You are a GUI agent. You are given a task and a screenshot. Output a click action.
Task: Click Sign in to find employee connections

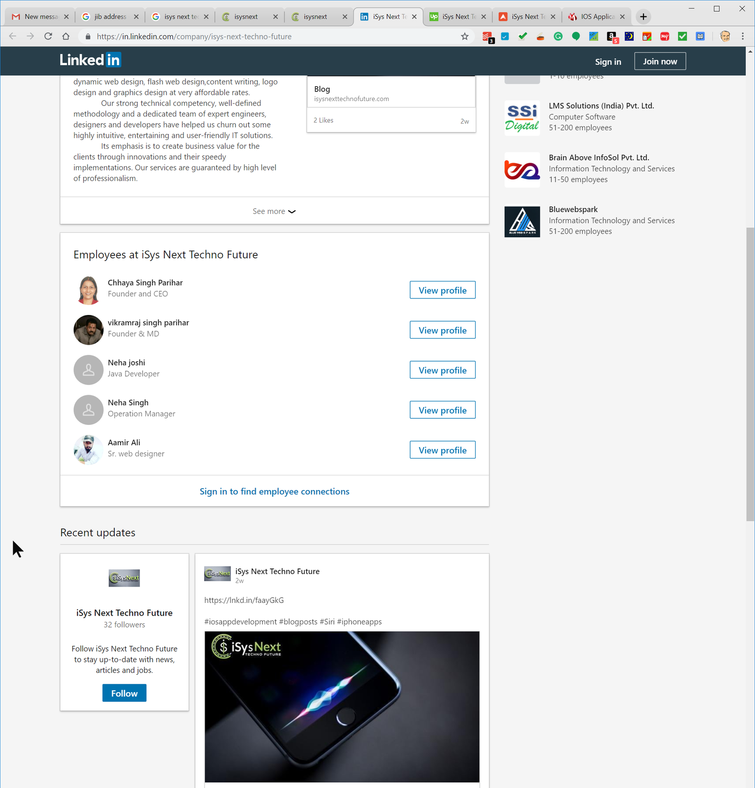pyautogui.click(x=274, y=491)
